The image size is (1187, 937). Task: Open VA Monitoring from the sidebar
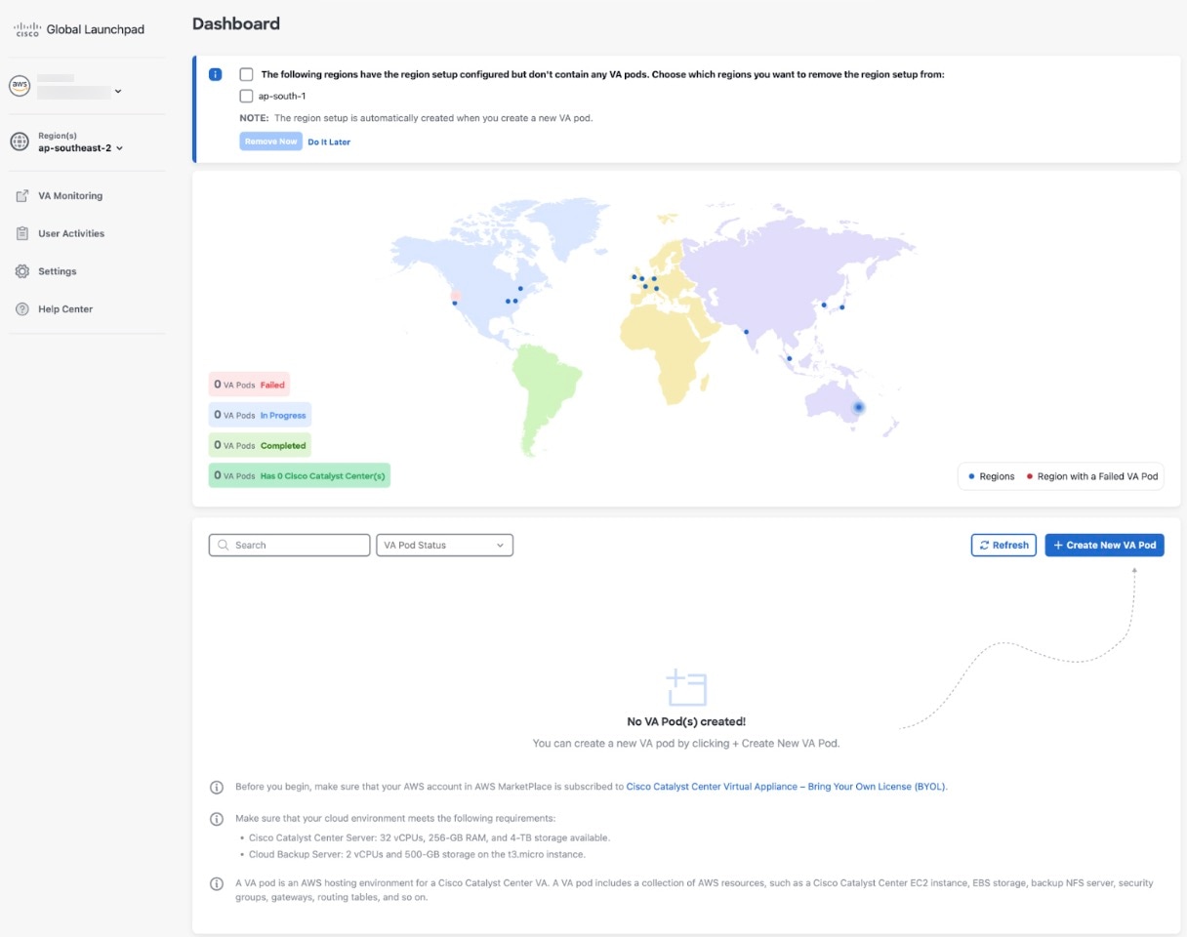(70, 196)
